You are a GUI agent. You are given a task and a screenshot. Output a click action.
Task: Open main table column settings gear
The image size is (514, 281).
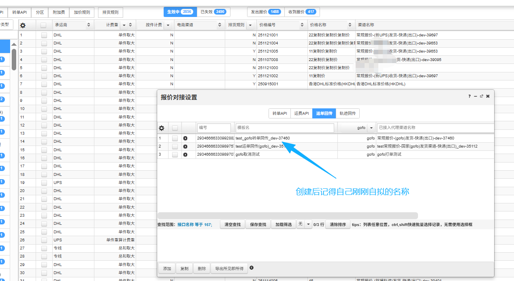coord(23,25)
